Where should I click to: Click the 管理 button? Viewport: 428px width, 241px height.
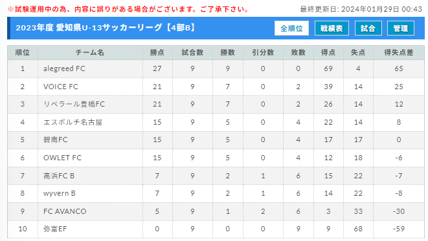pos(400,28)
